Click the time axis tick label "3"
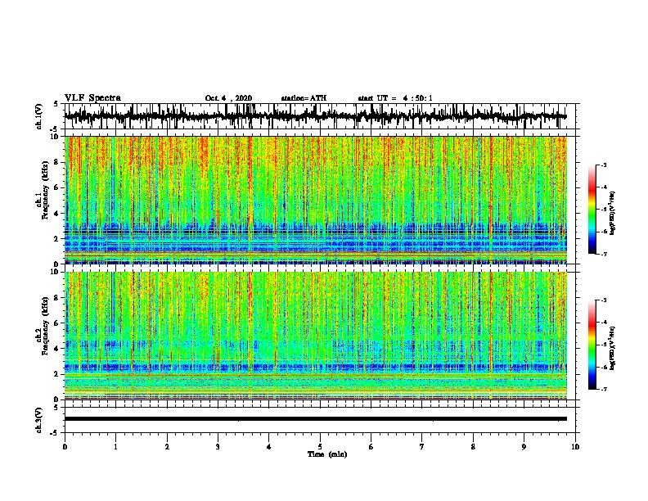 click(x=218, y=447)
